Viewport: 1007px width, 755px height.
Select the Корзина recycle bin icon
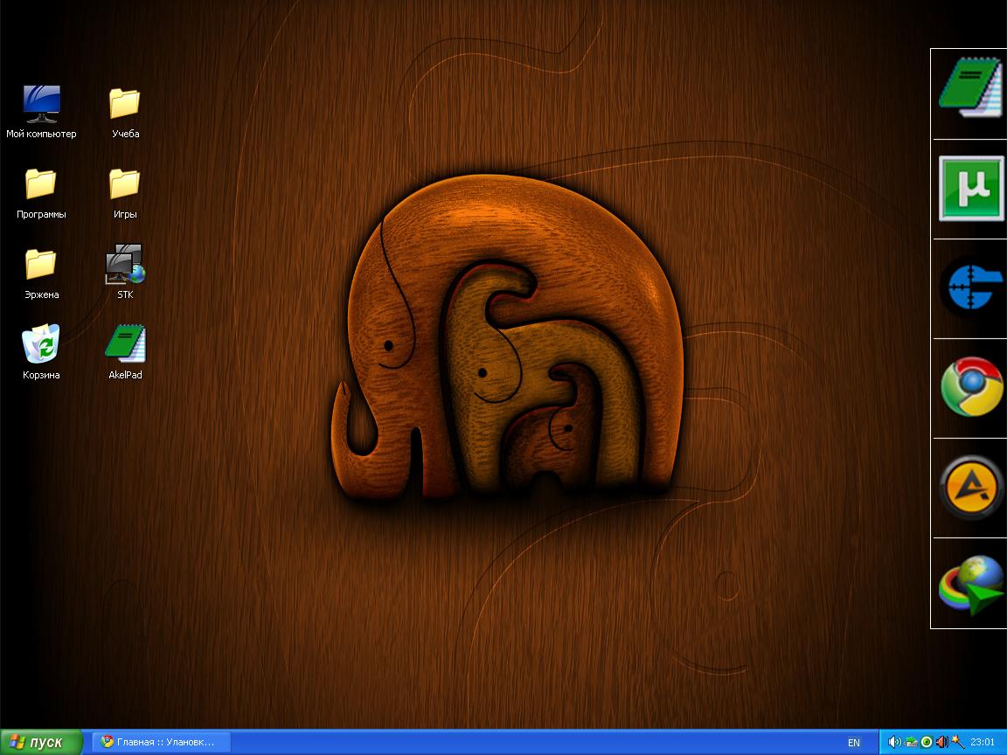tap(41, 345)
